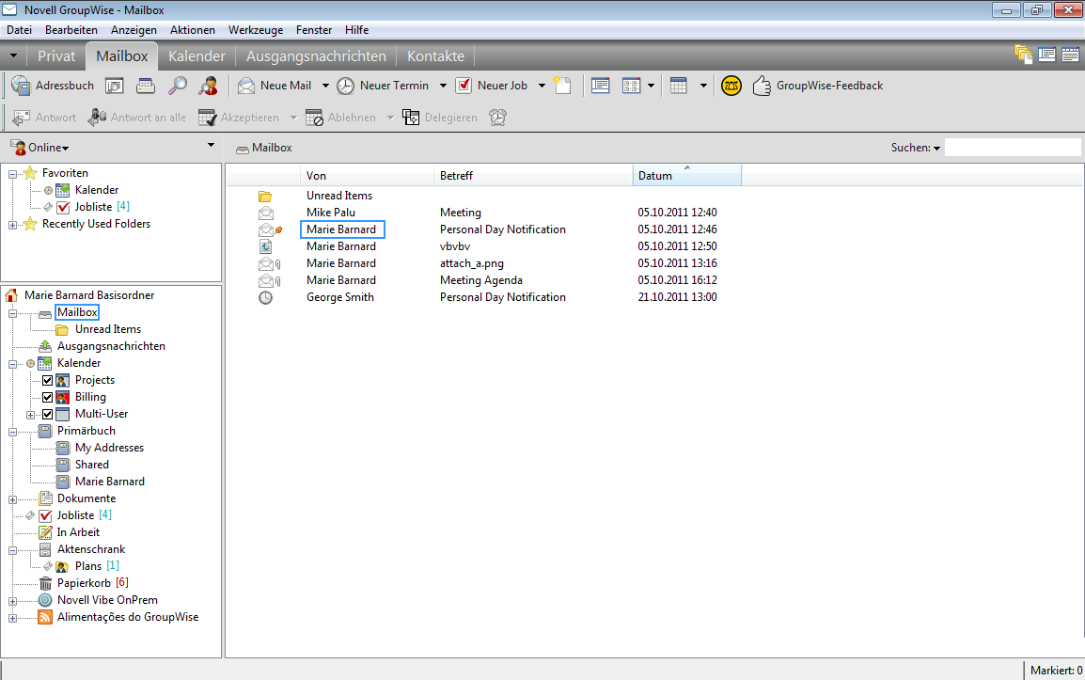Collapse the Aktenschrank folder
The width and height of the screenshot is (1085, 680).
click(x=12, y=550)
